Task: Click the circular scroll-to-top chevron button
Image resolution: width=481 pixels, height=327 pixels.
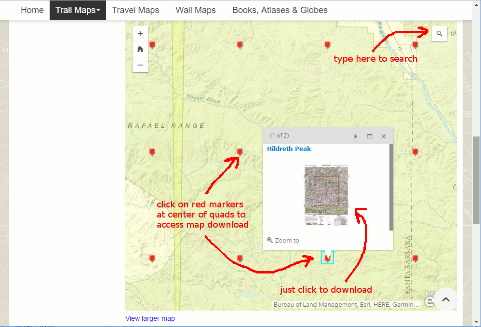Action: pos(445,300)
